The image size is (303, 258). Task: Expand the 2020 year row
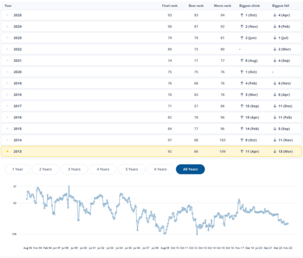[17, 72]
